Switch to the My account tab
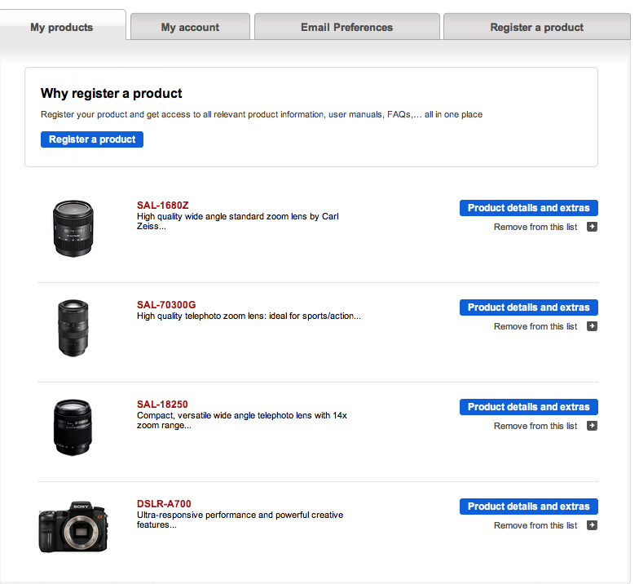Screen dimensions: 639x584 [190, 27]
